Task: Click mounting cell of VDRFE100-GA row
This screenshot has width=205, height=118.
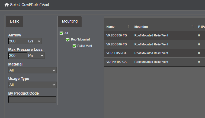Action: click(x=164, y=62)
